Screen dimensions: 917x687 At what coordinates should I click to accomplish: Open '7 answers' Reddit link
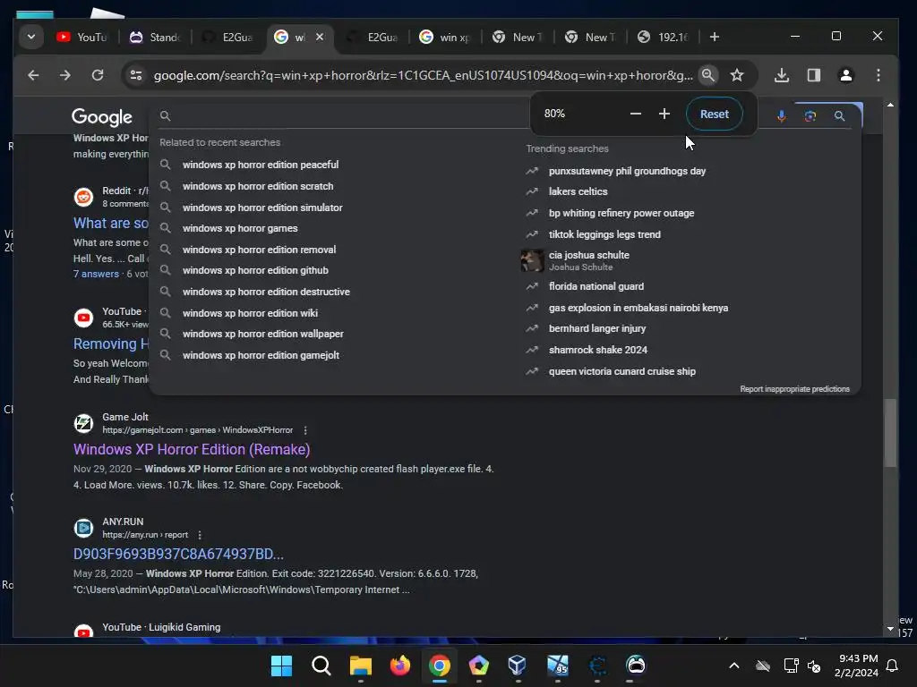[96, 274]
